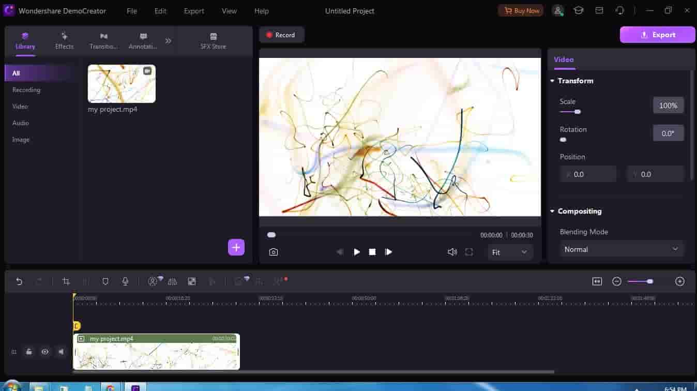Click the Scale slider handle

[x=578, y=112]
